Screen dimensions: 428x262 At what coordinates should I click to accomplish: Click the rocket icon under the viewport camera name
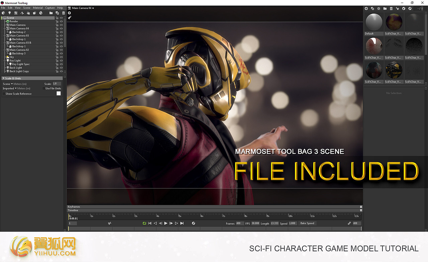(x=70, y=18)
